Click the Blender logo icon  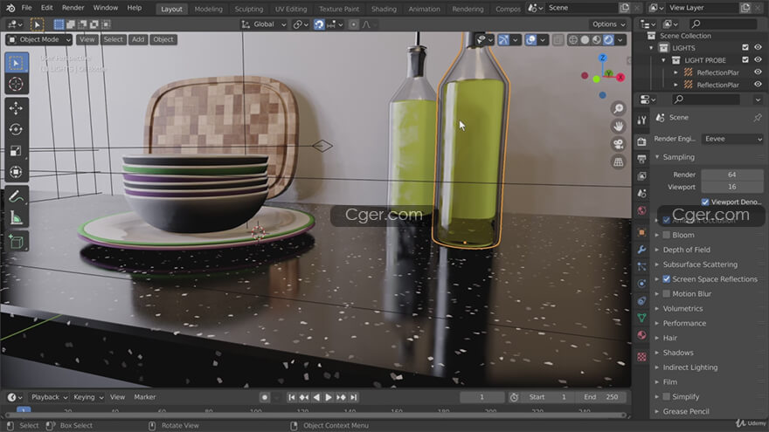(x=10, y=8)
